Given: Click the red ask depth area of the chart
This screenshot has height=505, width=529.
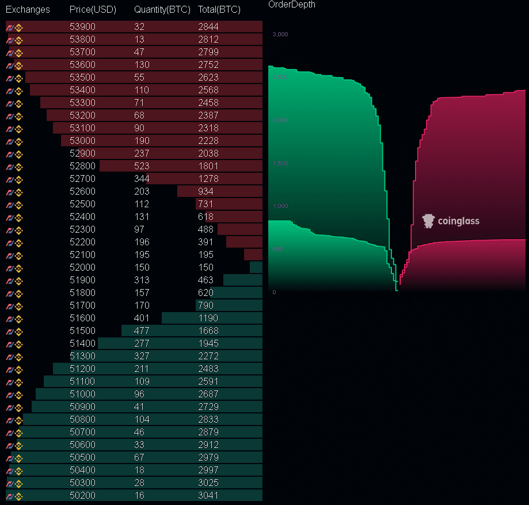Looking at the screenshot, I should (x=478, y=173).
